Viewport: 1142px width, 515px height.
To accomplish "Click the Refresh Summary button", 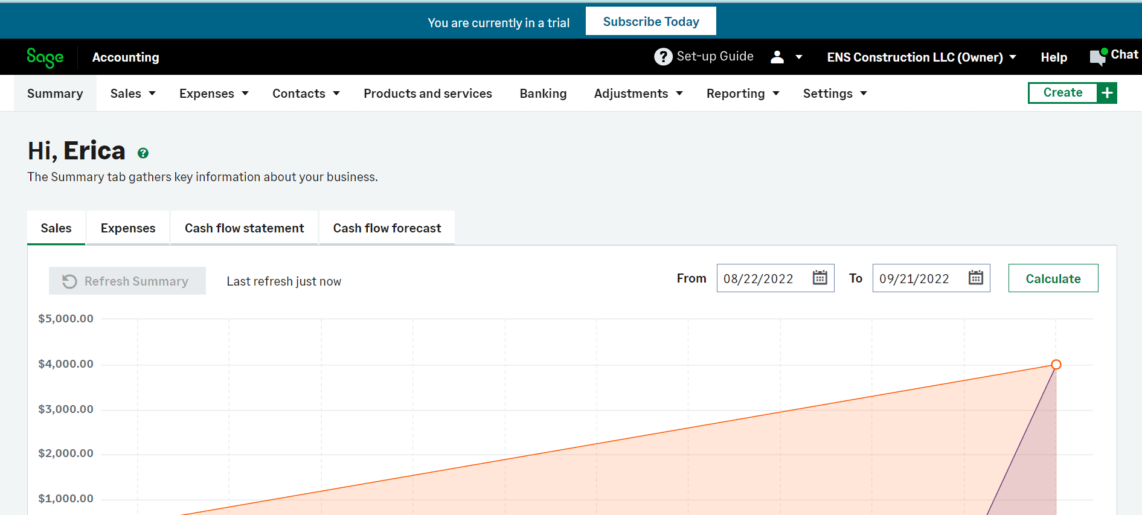I will [127, 281].
